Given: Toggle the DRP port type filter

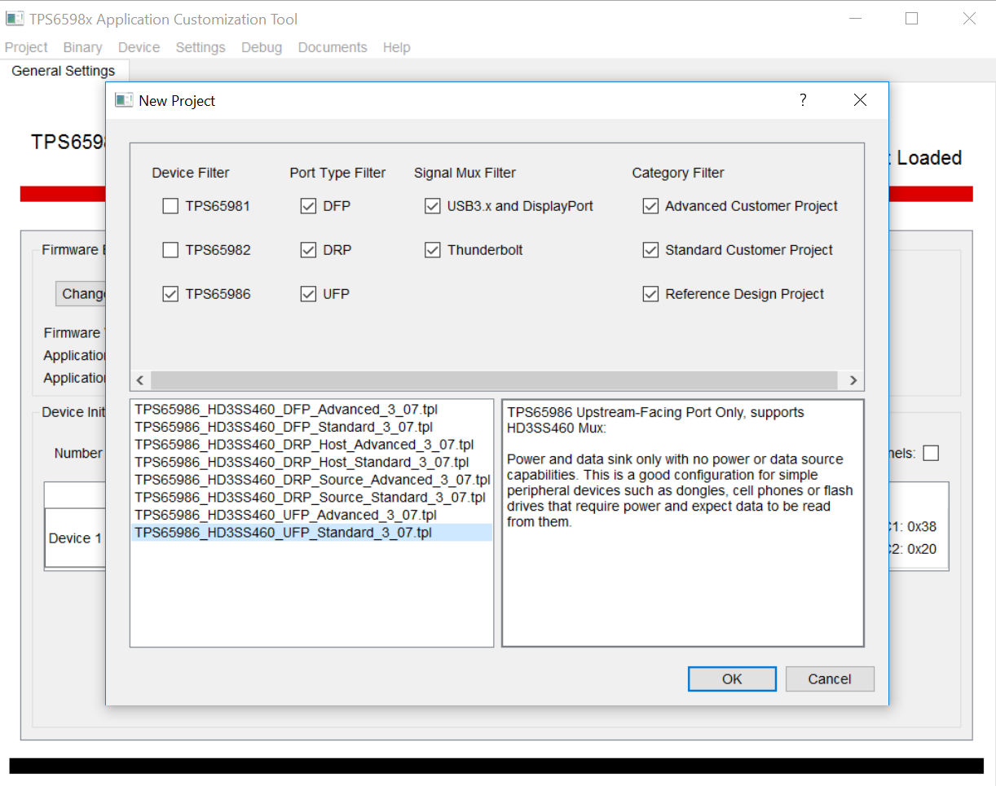Looking at the screenshot, I should 308,250.
